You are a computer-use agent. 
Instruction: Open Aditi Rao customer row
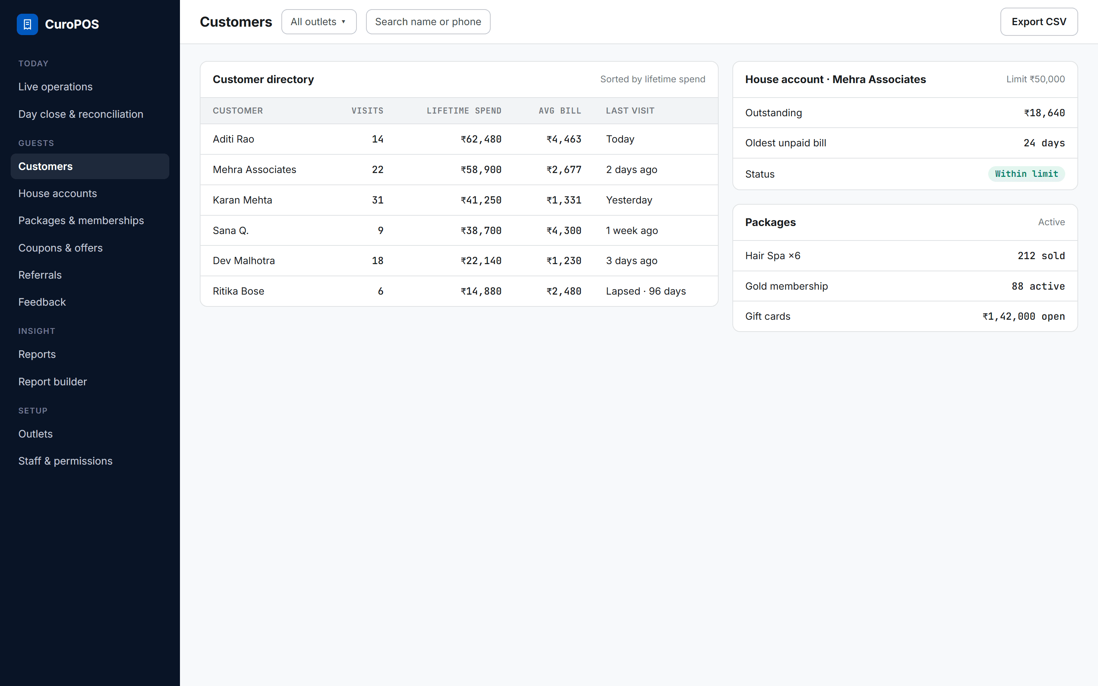coord(459,139)
